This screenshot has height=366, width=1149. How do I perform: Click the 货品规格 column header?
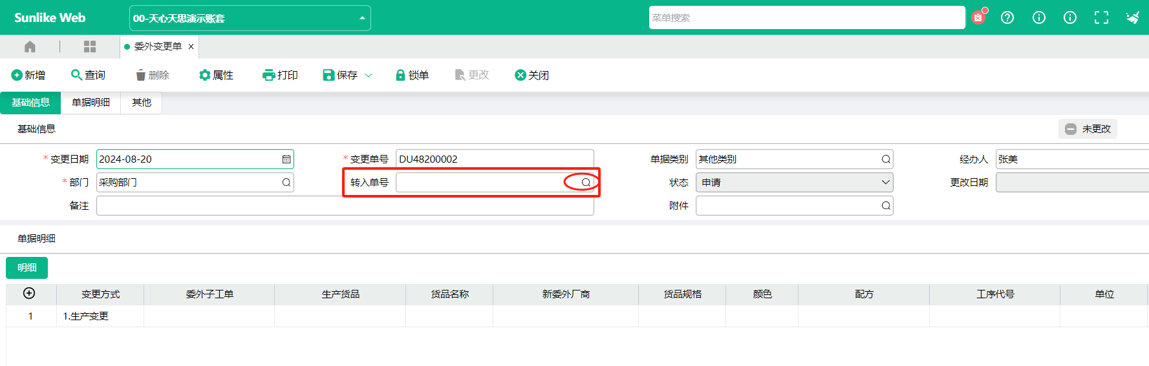click(x=682, y=294)
